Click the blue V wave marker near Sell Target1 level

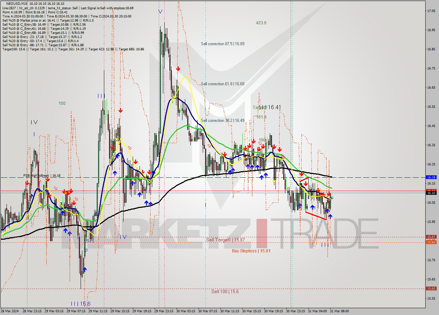click(124, 237)
